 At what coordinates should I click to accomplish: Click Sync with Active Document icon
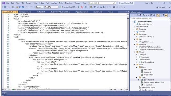[149, 15]
